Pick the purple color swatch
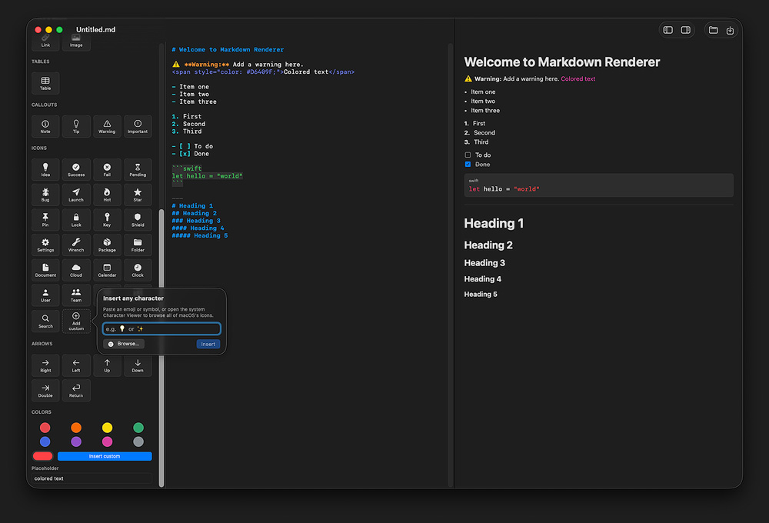This screenshot has height=523, width=769. [x=76, y=441]
